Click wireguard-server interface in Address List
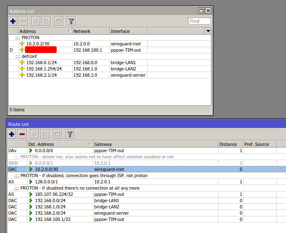Screen dimensions: 286x233 pyautogui.click(x=128, y=75)
